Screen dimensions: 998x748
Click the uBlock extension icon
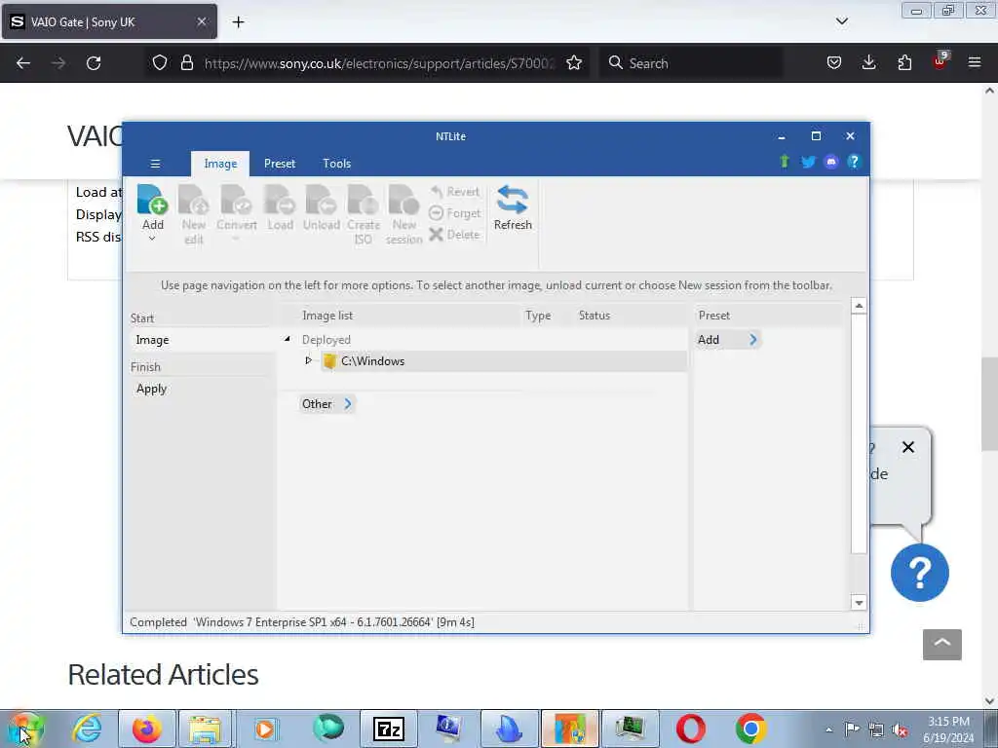coord(940,61)
